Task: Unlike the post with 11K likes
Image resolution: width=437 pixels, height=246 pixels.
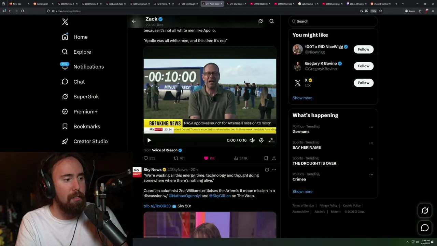Action: coord(209,158)
